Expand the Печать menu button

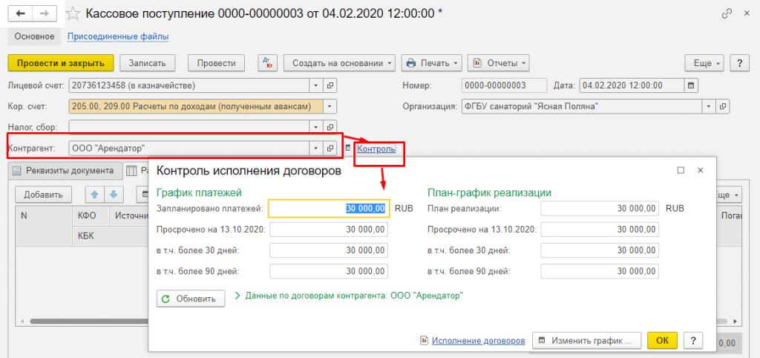coord(432,63)
